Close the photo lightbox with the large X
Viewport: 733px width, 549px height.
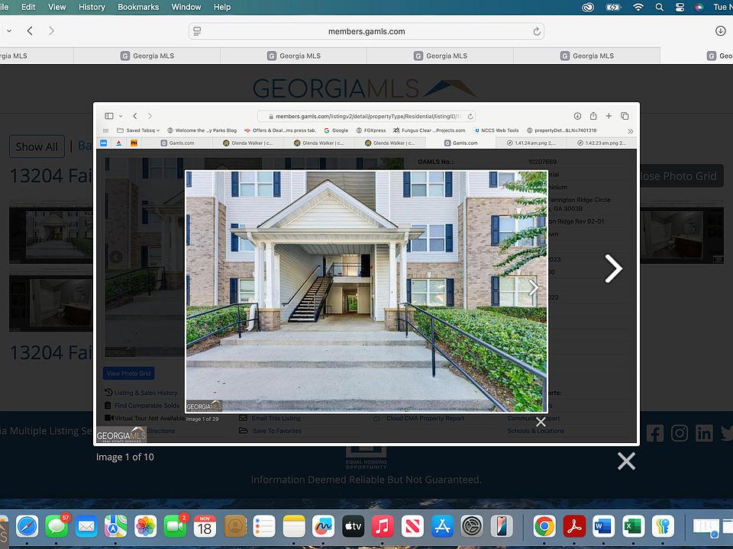point(626,461)
